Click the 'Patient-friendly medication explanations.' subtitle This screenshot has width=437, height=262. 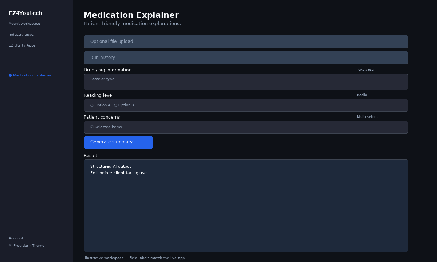(132, 24)
